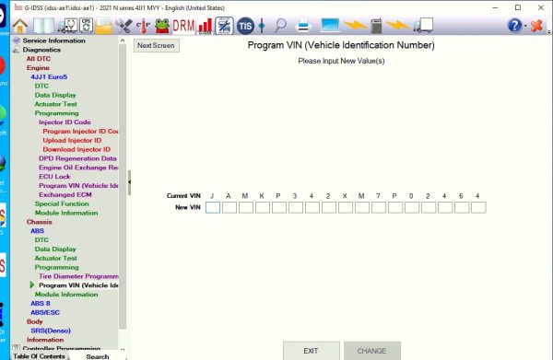Click the red bar chart icon
This screenshot has width=553, height=360.
click(x=206, y=26)
